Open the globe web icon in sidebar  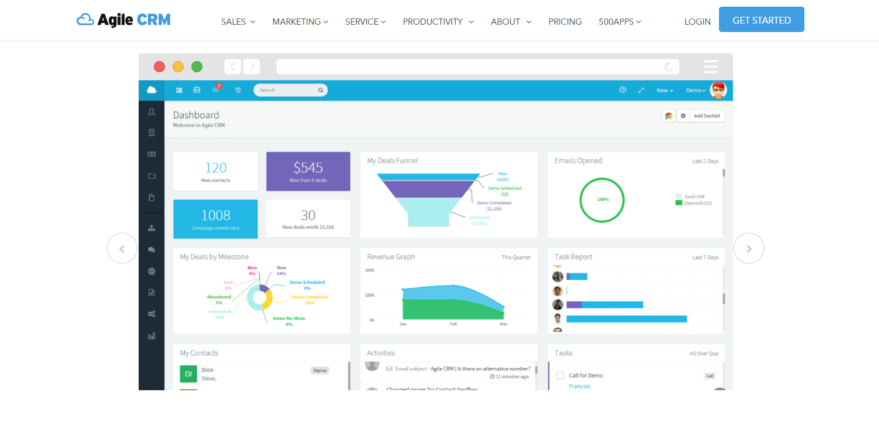pos(152,271)
